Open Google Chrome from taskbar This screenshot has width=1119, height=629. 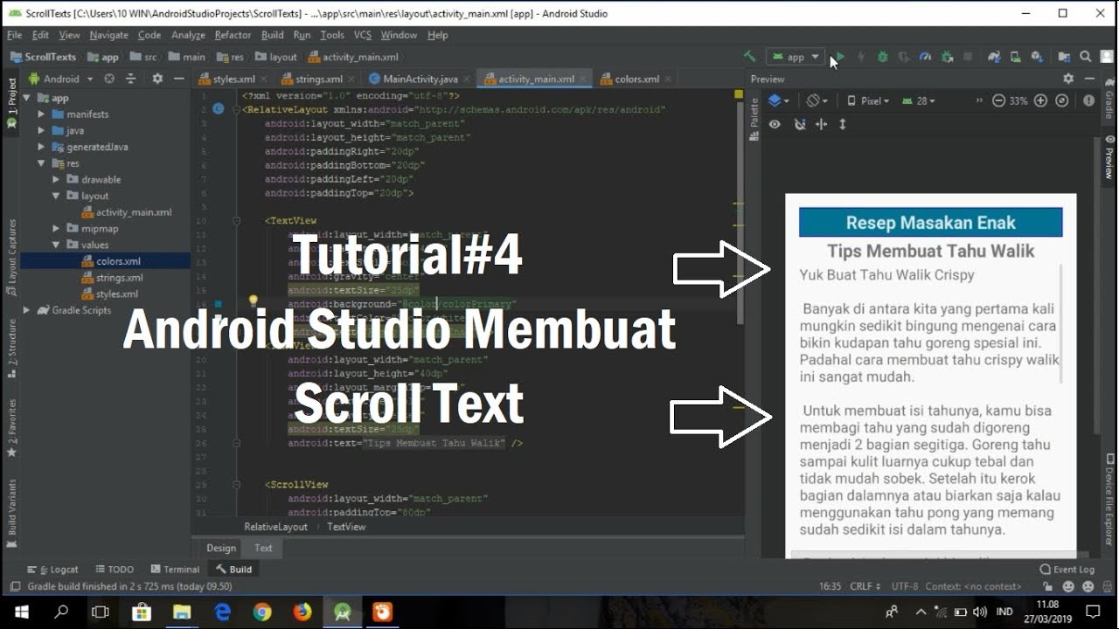click(x=262, y=612)
